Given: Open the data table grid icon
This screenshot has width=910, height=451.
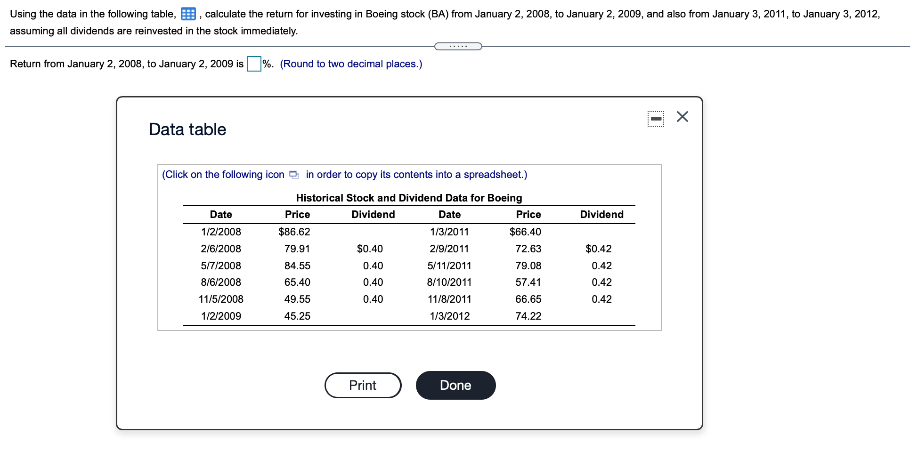Looking at the screenshot, I should point(188,14).
